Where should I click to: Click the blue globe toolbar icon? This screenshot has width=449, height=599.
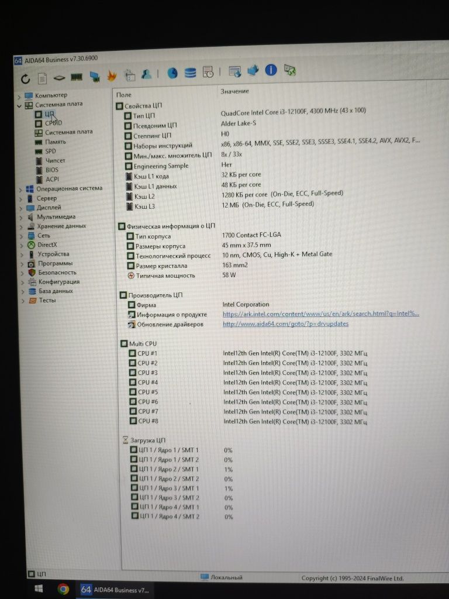172,73
